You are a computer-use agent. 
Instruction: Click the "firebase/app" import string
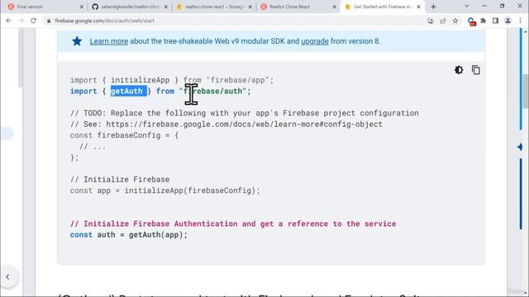[237, 80]
